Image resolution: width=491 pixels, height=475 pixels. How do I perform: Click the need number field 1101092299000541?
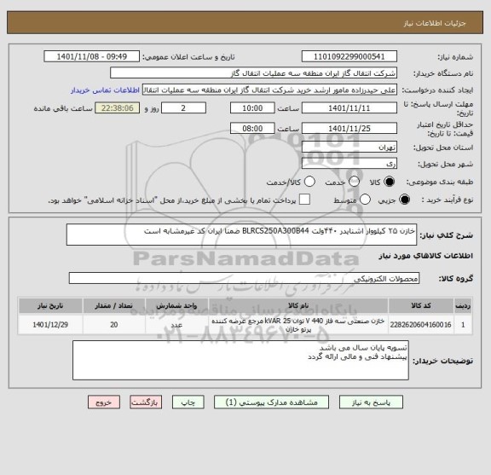pyautogui.click(x=349, y=57)
